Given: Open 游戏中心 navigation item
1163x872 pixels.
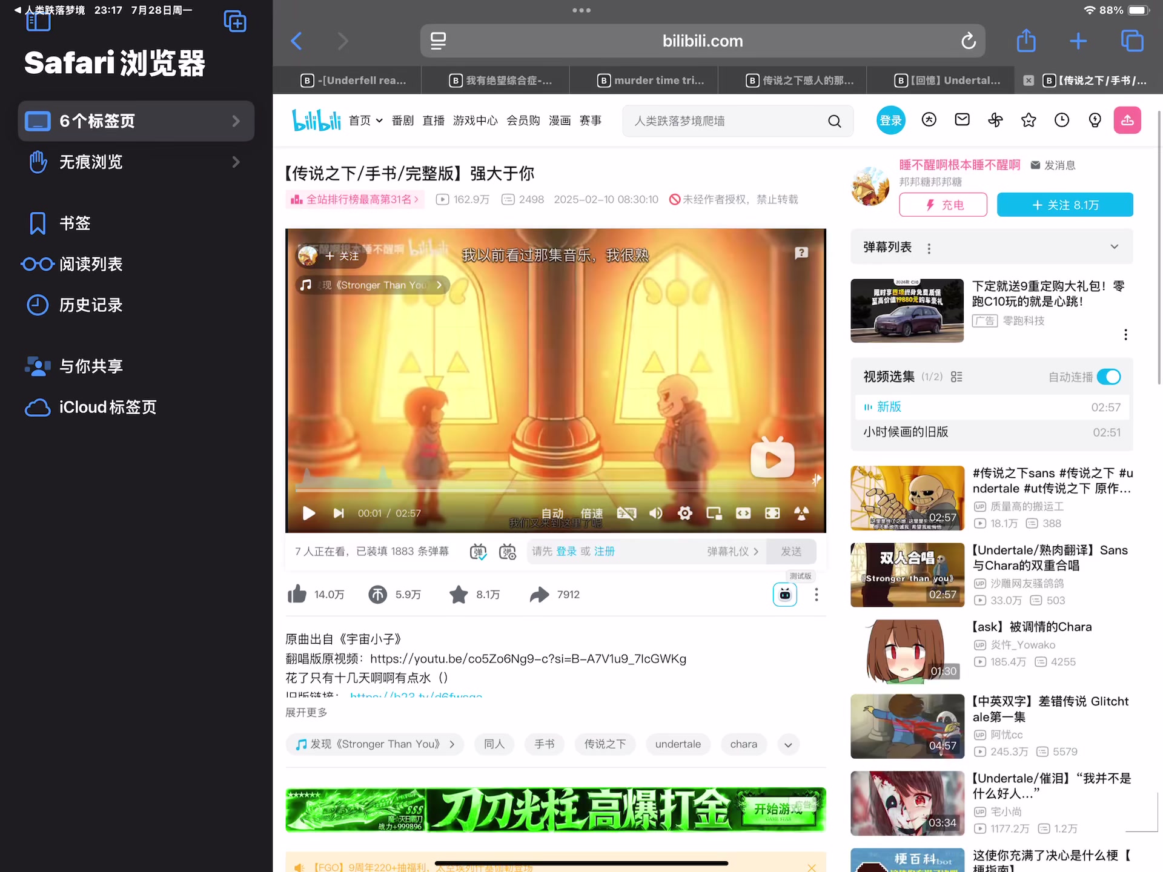Looking at the screenshot, I should [475, 121].
